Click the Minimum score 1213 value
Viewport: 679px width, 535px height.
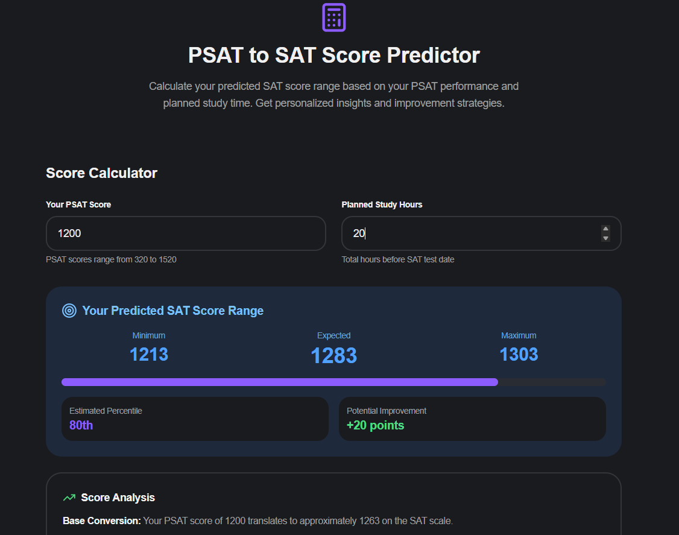(x=149, y=354)
